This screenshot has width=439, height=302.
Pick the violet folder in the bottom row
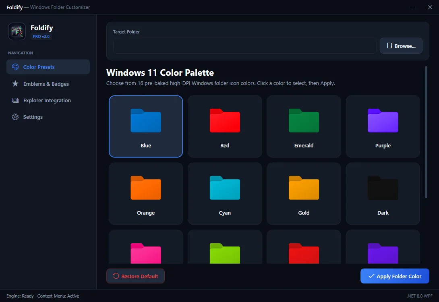383,254
